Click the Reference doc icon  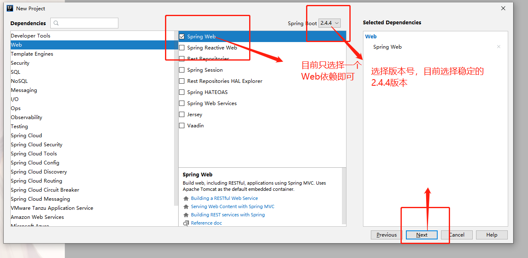(x=186, y=223)
